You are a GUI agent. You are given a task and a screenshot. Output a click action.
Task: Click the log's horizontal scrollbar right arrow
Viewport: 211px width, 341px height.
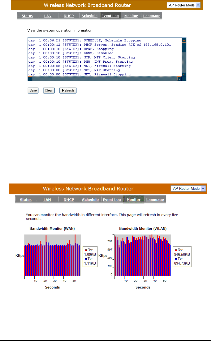tap(180, 78)
